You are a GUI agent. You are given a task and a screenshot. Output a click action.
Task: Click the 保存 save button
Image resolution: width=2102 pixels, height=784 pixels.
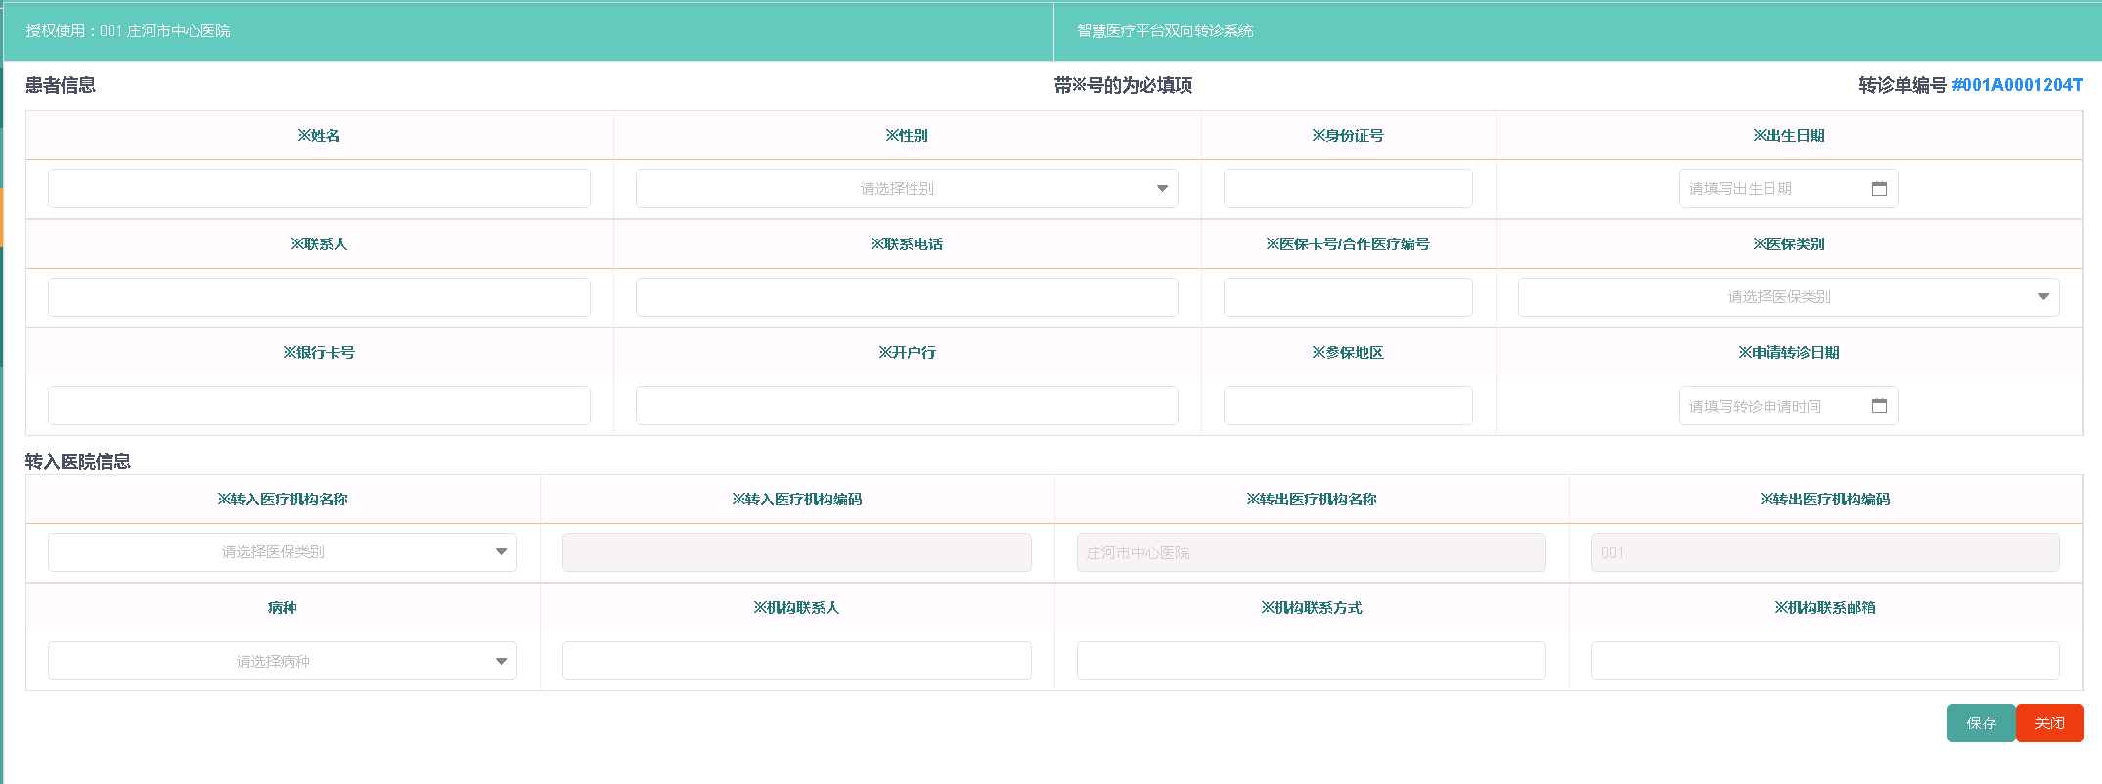coord(1981,723)
